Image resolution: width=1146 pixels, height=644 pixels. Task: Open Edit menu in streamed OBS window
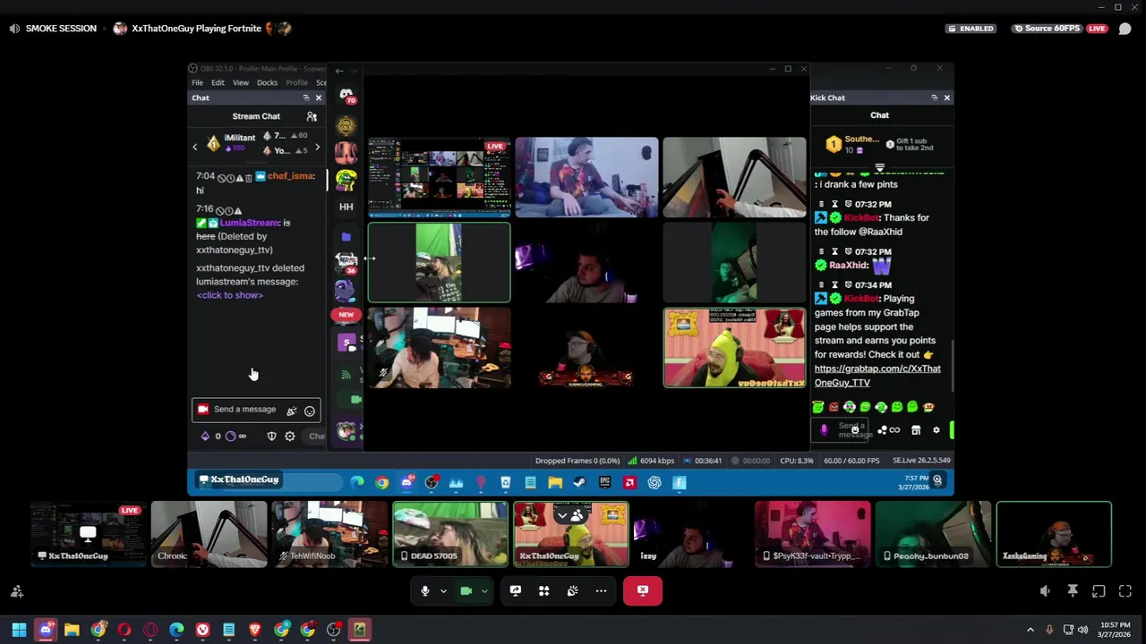218,82
